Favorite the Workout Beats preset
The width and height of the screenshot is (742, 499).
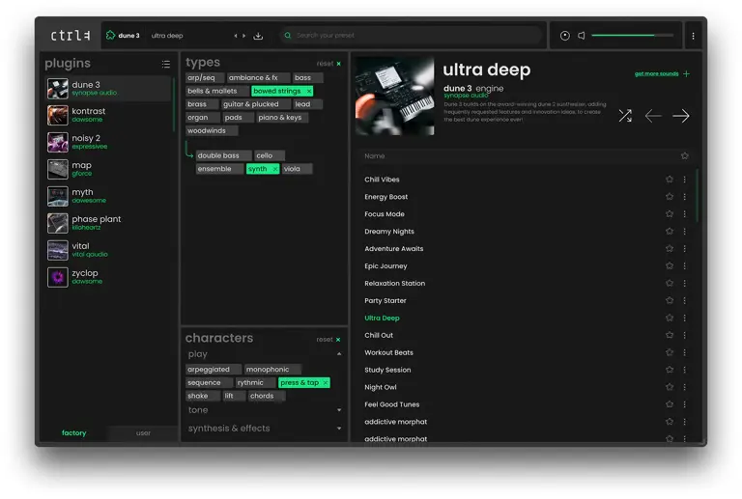670,352
